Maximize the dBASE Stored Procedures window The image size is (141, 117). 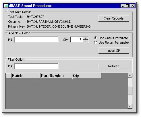click(x=127, y=6)
